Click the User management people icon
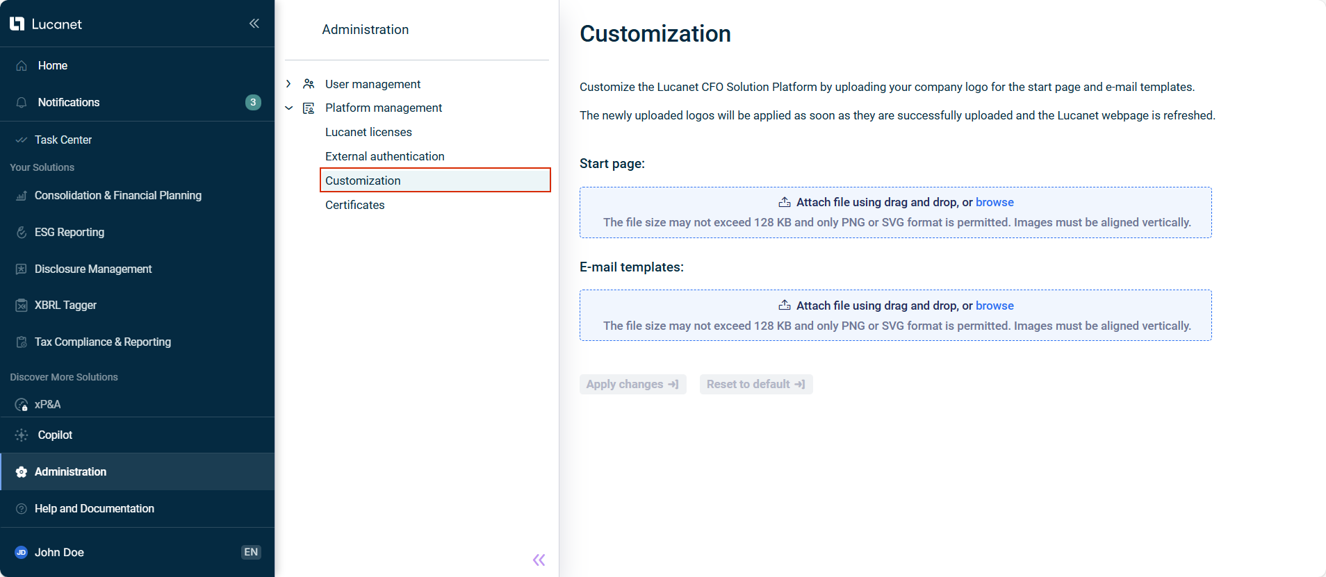This screenshot has width=1326, height=577. (x=309, y=84)
